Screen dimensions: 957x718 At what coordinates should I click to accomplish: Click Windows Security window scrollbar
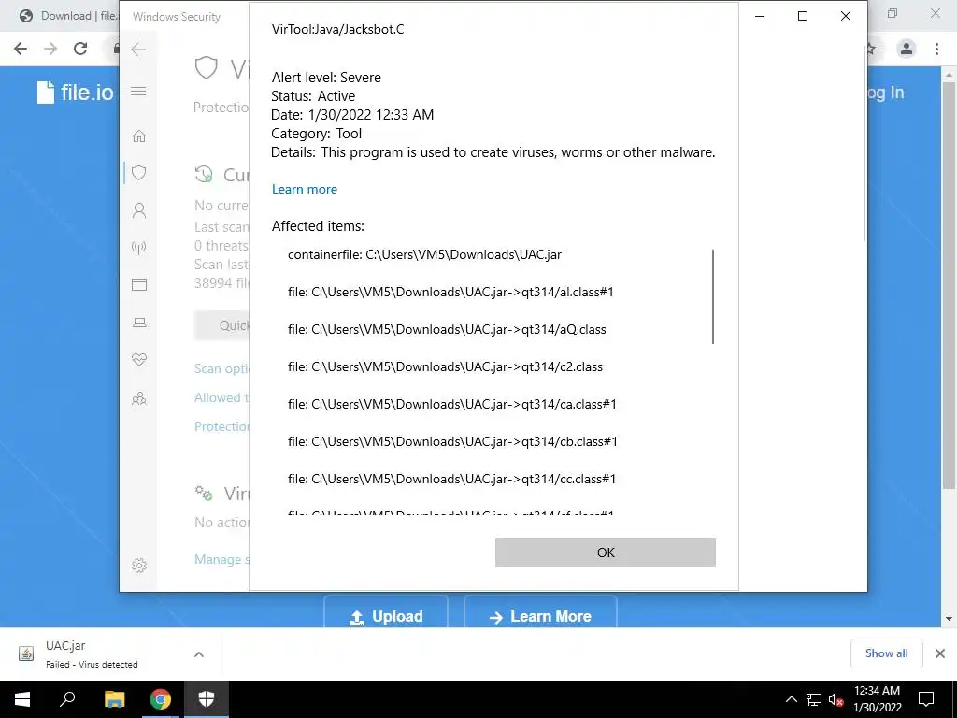click(864, 143)
